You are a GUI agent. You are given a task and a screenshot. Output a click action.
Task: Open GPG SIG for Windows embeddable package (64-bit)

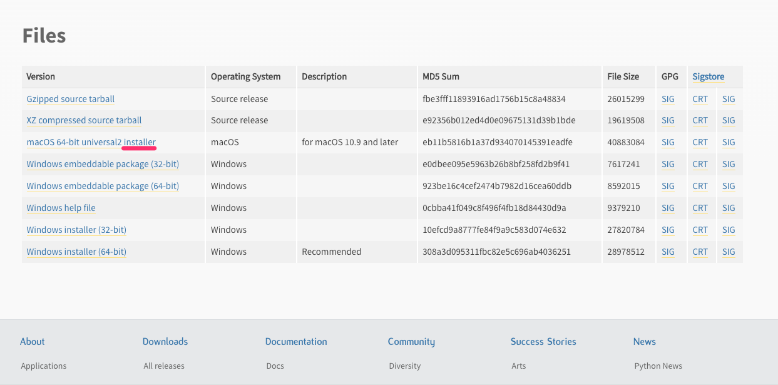click(x=668, y=186)
